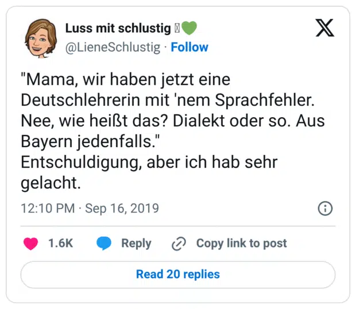The image size is (356, 309).
Task: Select Copy link to post text
Action: pyautogui.click(x=241, y=244)
